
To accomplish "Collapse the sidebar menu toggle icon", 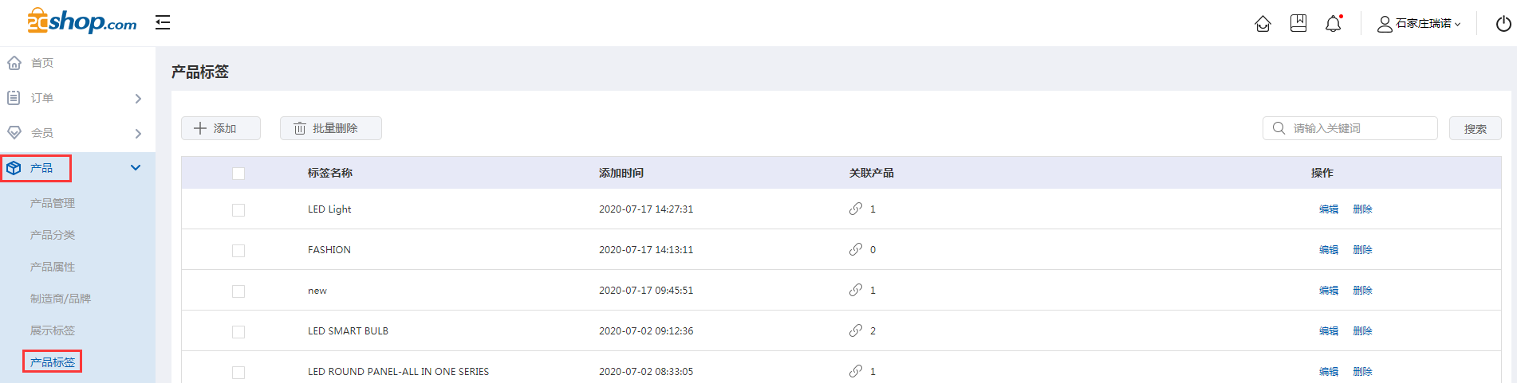I will tap(163, 22).
